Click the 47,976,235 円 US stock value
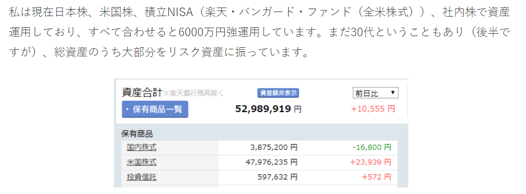 click(272, 162)
